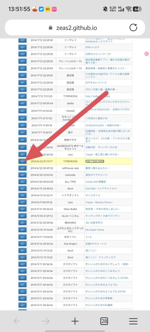150x332 pixels.
Task: Open the Fate / stay night link
Action: pos(94,161)
